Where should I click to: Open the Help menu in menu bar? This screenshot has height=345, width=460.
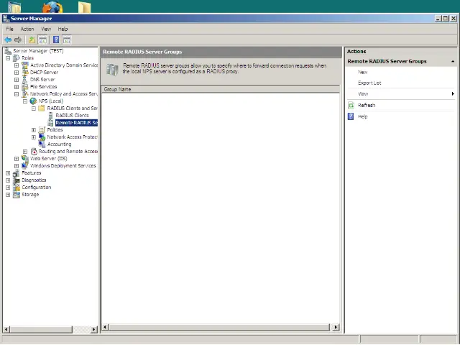(x=63, y=29)
